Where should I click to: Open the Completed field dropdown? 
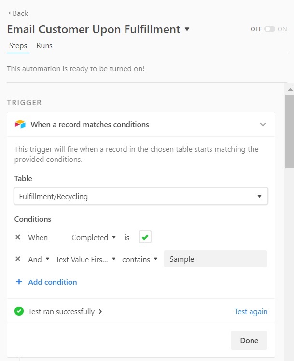(x=93, y=237)
